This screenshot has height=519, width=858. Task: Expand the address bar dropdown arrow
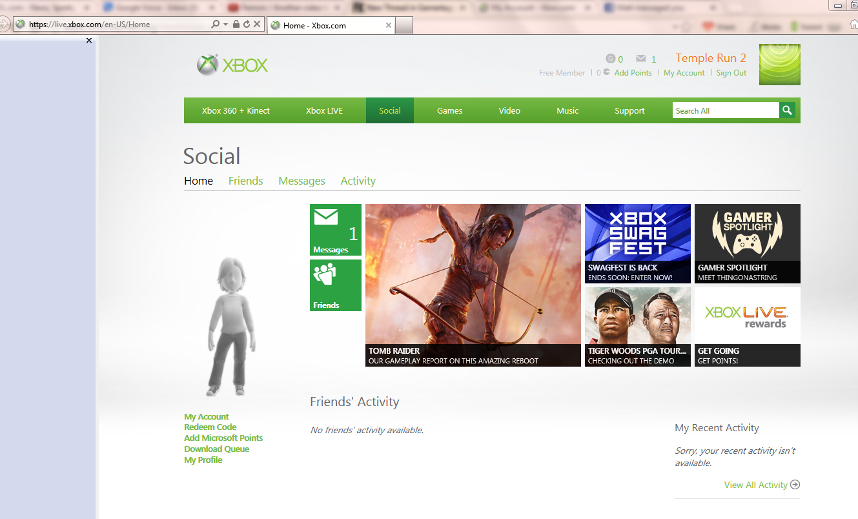click(225, 25)
